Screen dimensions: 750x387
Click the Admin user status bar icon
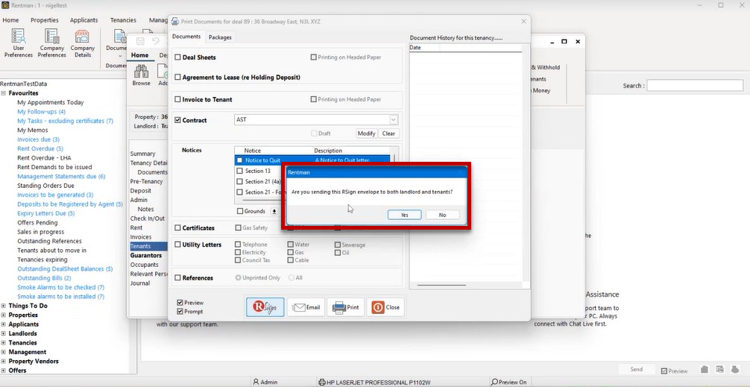tap(265, 383)
